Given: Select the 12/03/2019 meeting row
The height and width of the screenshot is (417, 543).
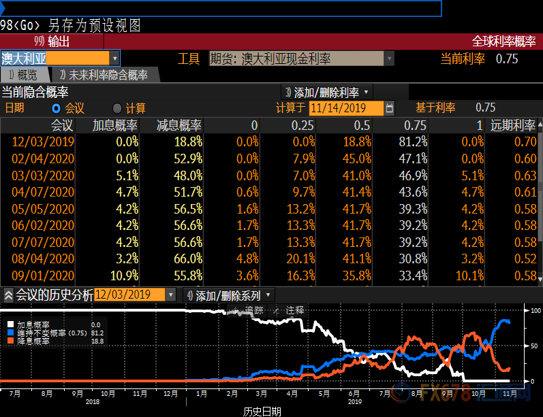Looking at the screenshot, I should pos(268,141).
